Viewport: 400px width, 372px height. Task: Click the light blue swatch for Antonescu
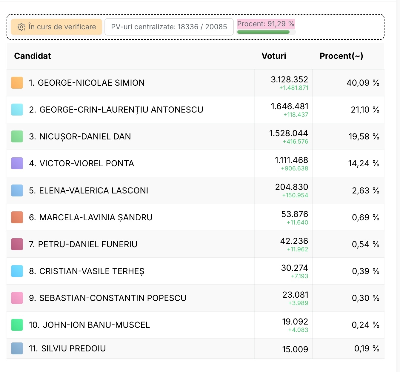17,110
